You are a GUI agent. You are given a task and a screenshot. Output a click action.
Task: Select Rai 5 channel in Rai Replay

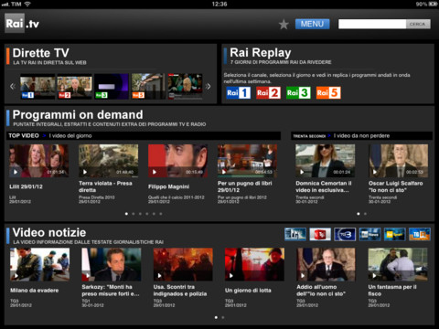(328, 92)
